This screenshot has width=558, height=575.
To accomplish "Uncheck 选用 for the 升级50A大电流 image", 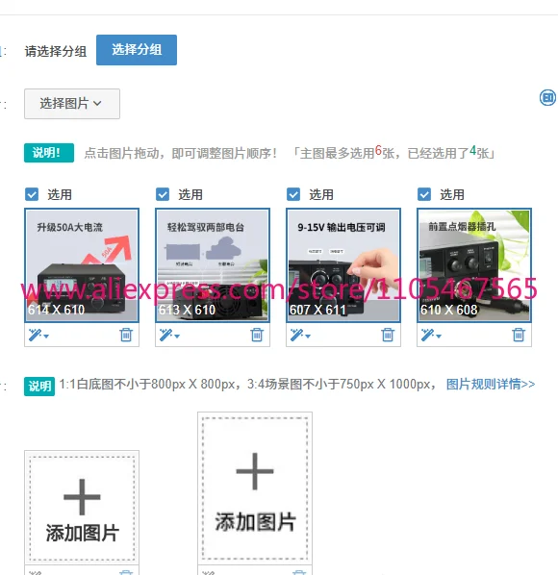I will click(x=32, y=194).
